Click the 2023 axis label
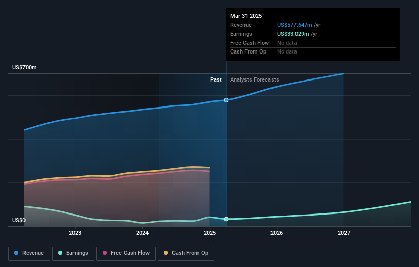The image size is (419, 267). [x=75, y=233]
